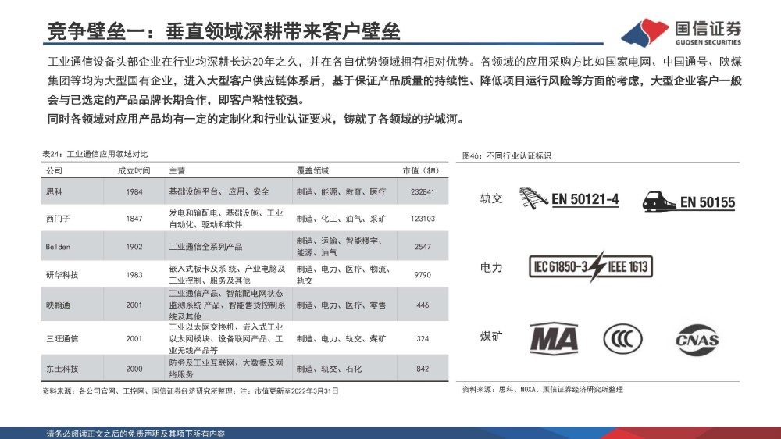This screenshot has height=439, width=781.
Task: Click the market value 123103
Action: (x=423, y=218)
